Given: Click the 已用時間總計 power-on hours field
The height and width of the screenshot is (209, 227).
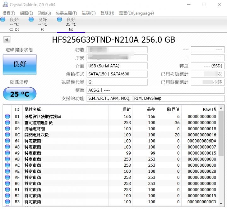Looking at the screenshot, I should (x=208, y=82).
